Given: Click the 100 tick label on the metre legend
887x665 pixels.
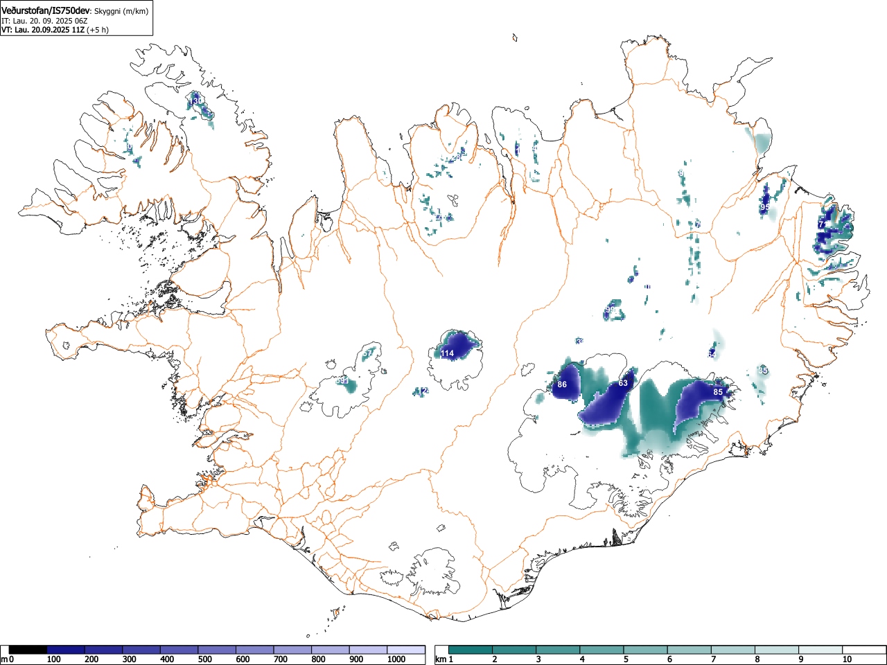Looking at the screenshot, I should 54,659.
